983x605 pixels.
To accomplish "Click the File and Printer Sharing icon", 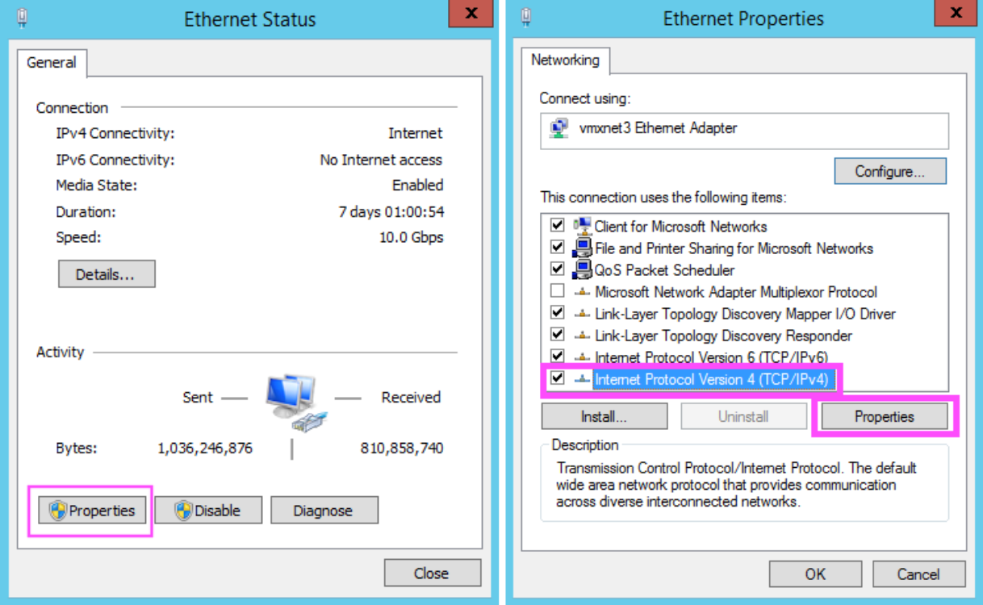I will pyautogui.click(x=582, y=248).
